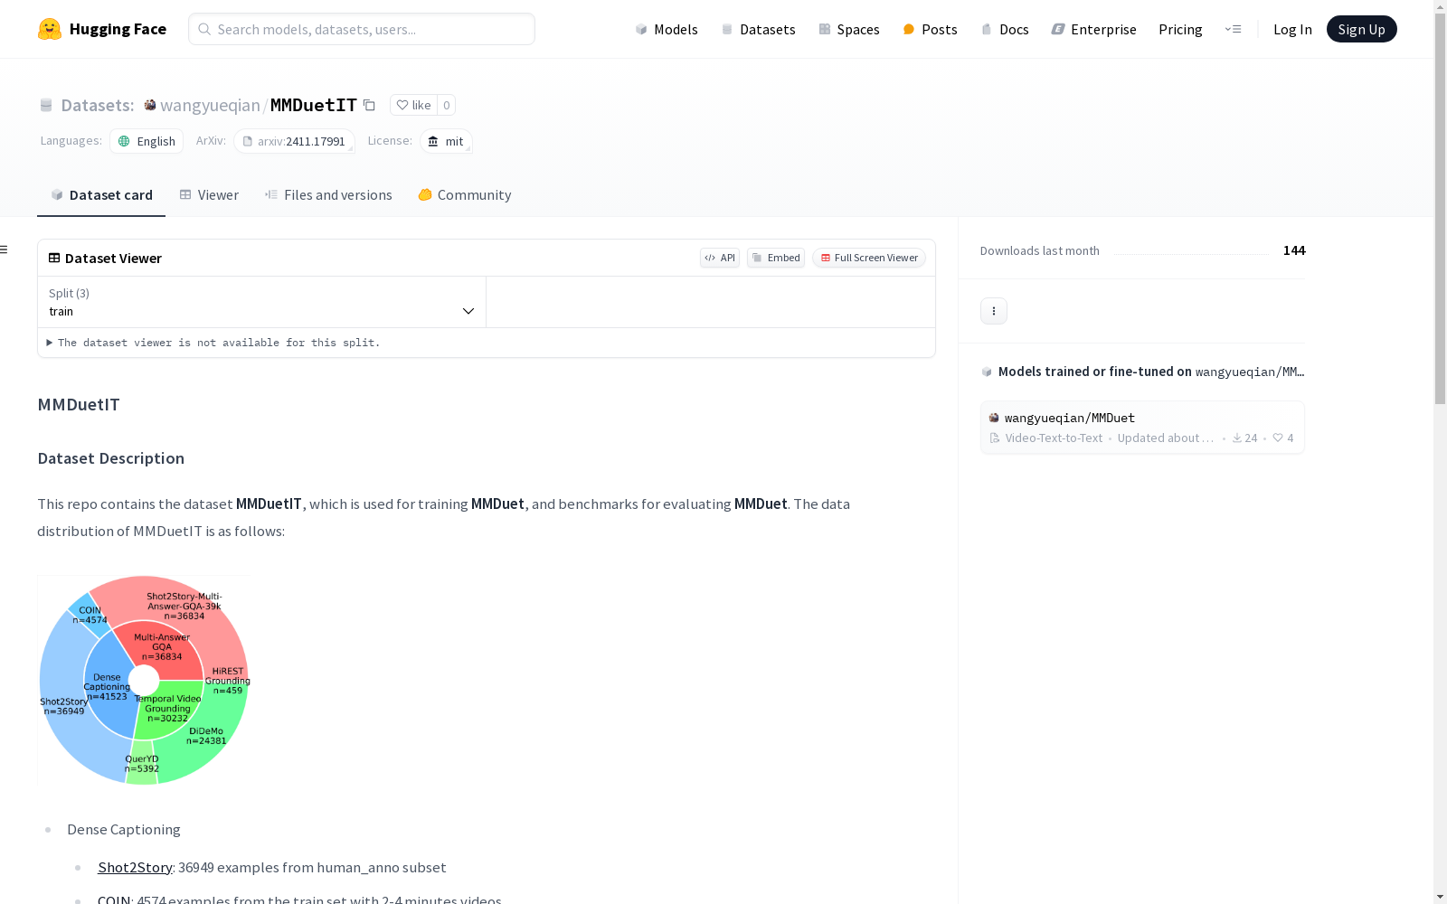The width and height of the screenshot is (1447, 904).
Task: Click the Log In link
Action: (x=1292, y=29)
